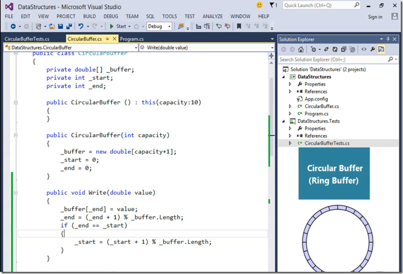Start debugging with the green Start button
The image size is (403, 274).
pyautogui.click(x=118, y=26)
